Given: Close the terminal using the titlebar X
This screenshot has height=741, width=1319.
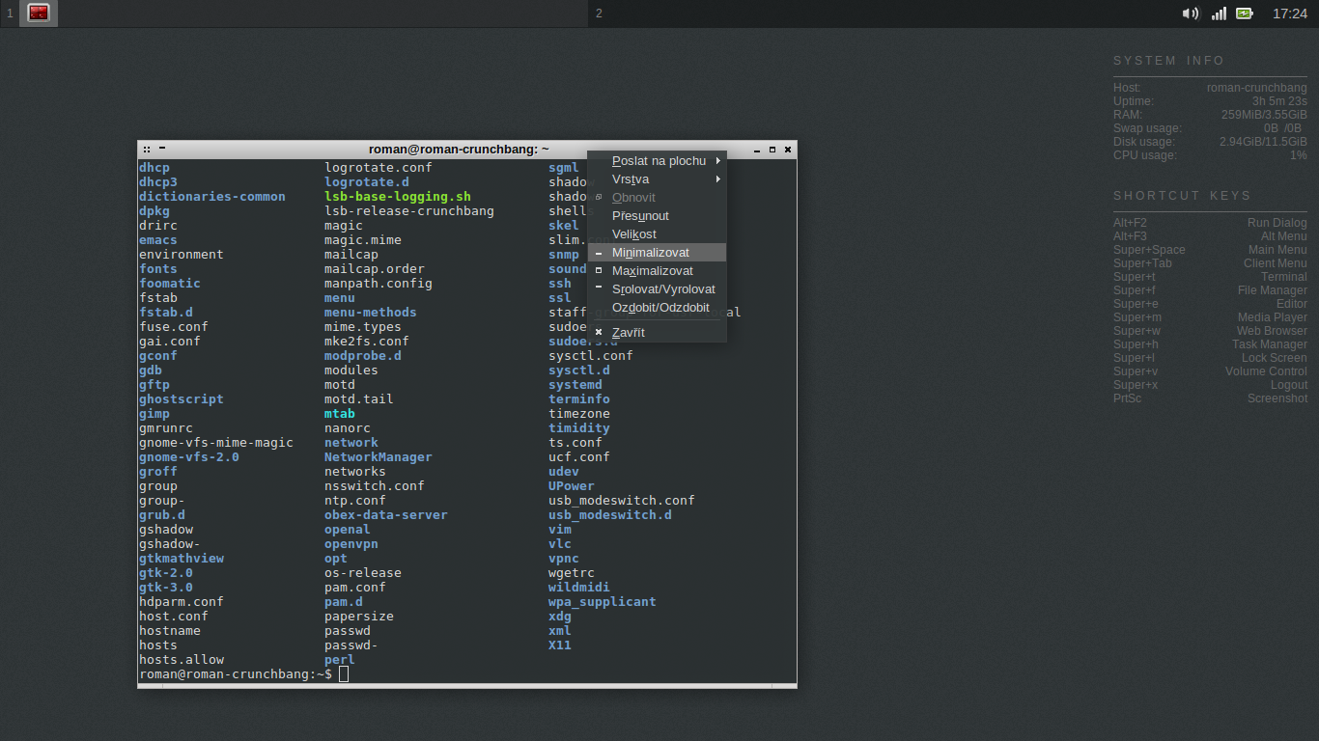Looking at the screenshot, I should click(x=788, y=150).
